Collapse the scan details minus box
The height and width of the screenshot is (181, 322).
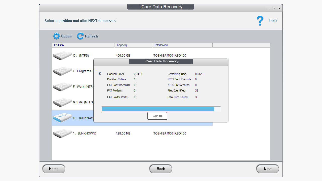(x=100, y=74)
